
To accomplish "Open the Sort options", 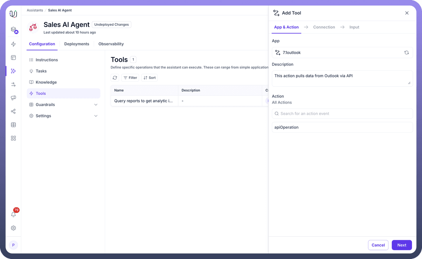I will [149, 78].
